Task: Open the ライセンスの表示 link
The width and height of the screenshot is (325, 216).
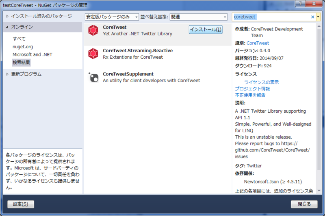Action: 261,82
